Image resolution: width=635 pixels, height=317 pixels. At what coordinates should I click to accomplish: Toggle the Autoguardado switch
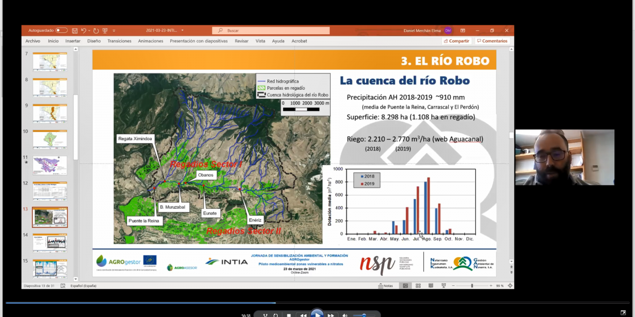coord(61,31)
